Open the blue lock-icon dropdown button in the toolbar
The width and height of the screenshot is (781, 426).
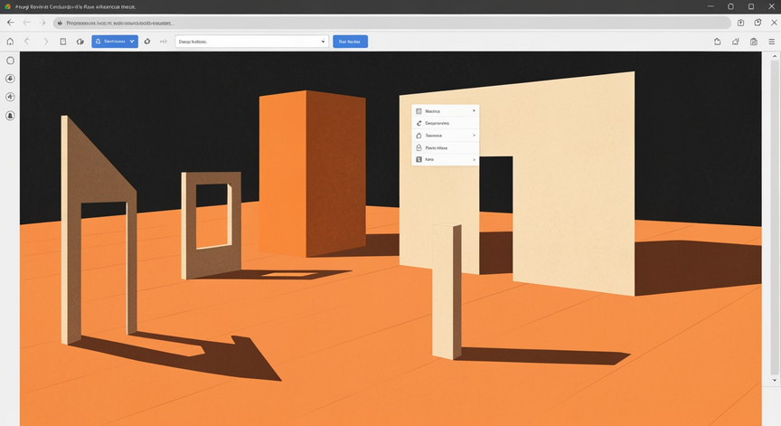[x=115, y=42]
